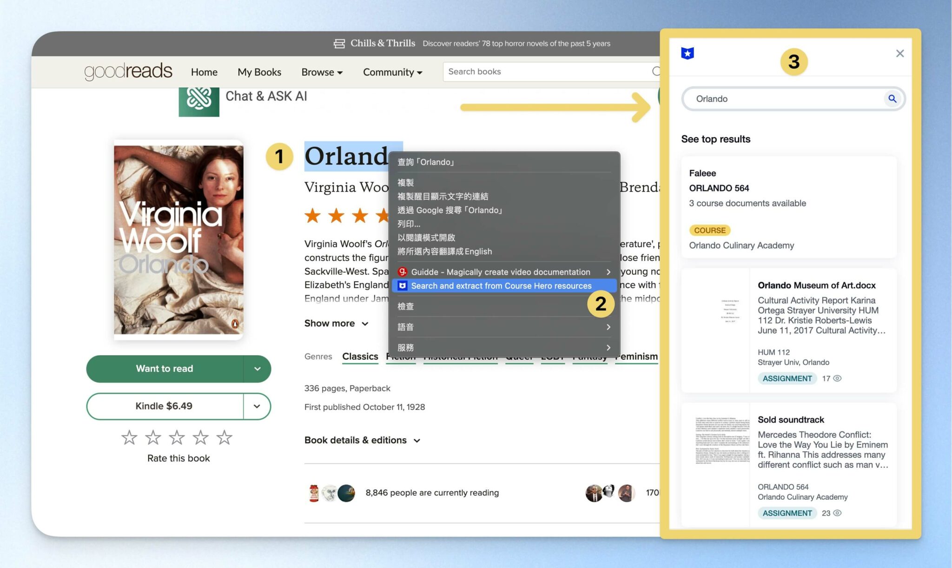952x568 pixels.
Task: Click the Guidde icon in context menu
Action: (403, 272)
